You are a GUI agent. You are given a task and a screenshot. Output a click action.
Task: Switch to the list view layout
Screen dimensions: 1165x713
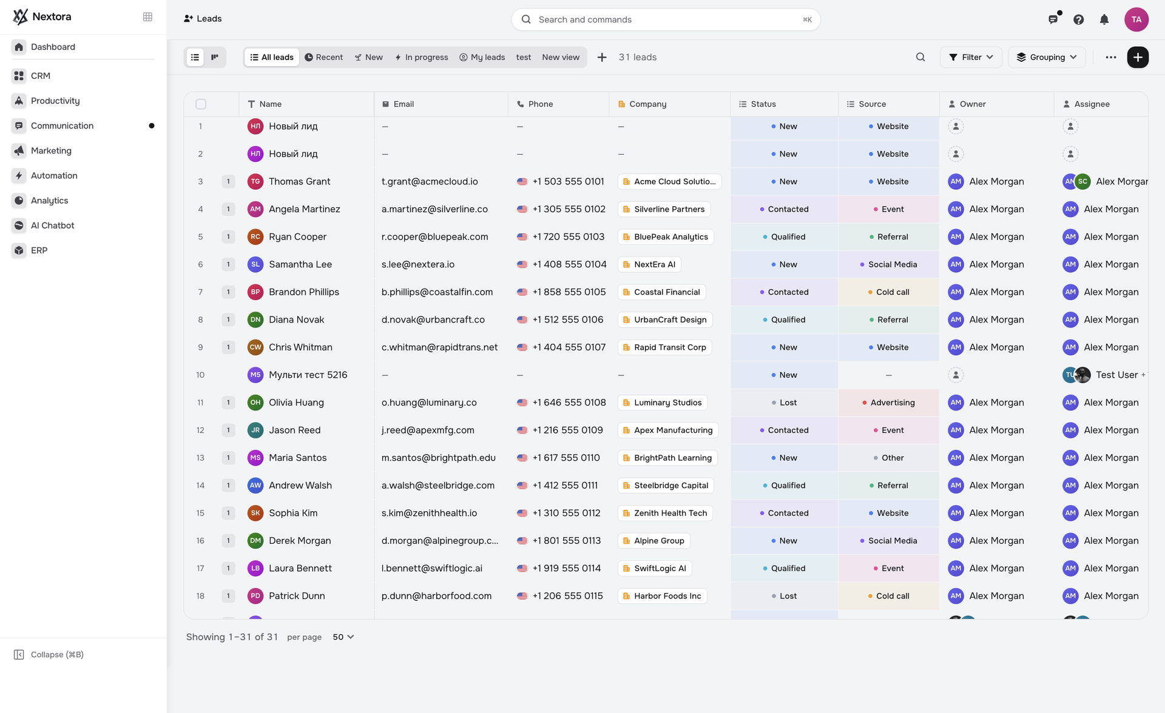coord(195,57)
